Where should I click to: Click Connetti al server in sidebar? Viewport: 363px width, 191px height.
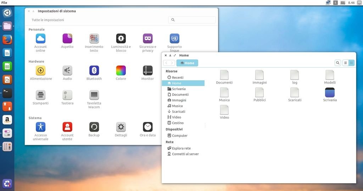(185, 154)
